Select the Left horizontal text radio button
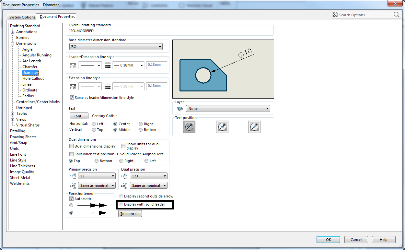Viewport: 405px width, 250px height. pyautogui.click(x=94, y=124)
